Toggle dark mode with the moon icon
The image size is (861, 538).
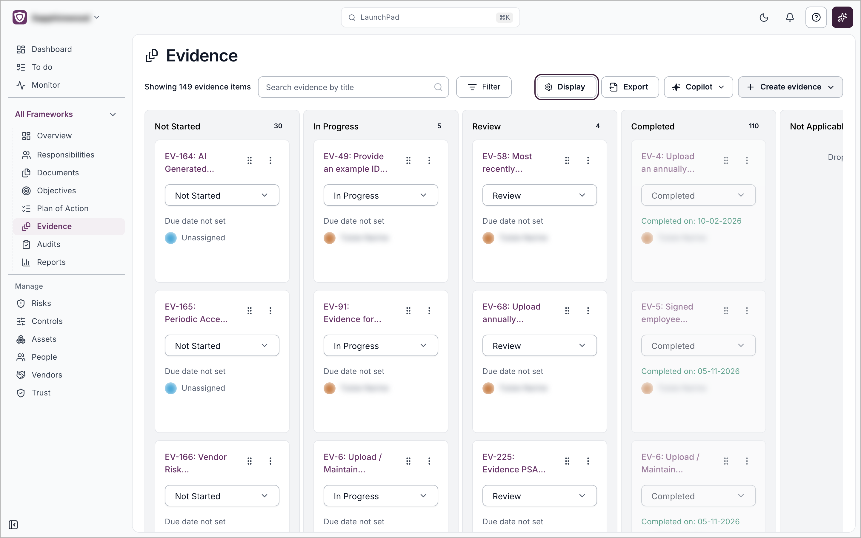pyautogui.click(x=764, y=17)
